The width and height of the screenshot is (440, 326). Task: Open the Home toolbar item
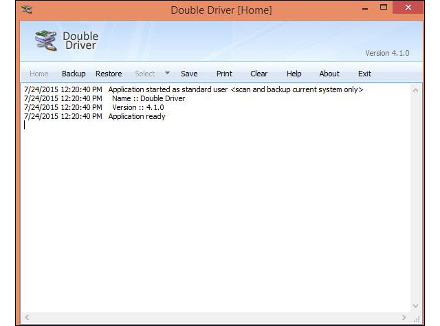coord(38,74)
